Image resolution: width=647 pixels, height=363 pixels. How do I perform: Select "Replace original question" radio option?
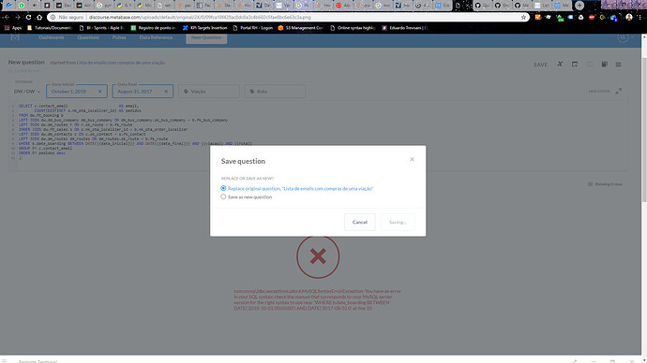point(223,188)
